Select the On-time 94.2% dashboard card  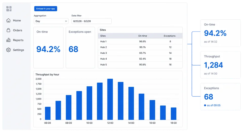(48, 48)
